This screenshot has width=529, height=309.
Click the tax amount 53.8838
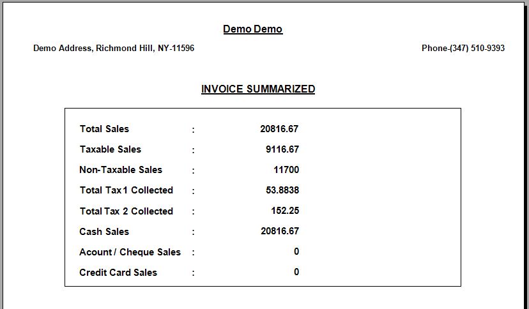click(x=282, y=190)
